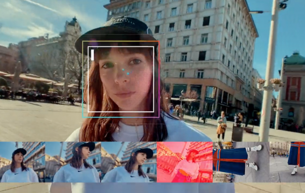Select the first thumbnail of woman in cap
This screenshot has height=193, width=305.
tap(23, 162)
